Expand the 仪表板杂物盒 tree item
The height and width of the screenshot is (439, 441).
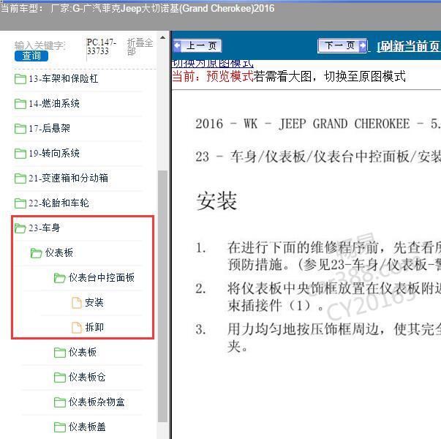[x=97, y=402]
